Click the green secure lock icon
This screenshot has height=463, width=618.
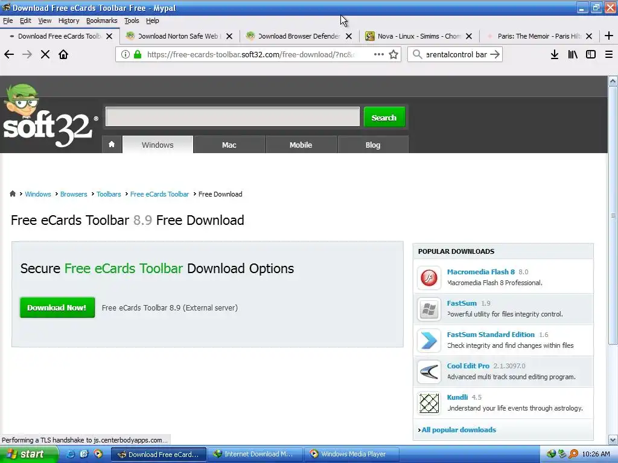point(138,54)
